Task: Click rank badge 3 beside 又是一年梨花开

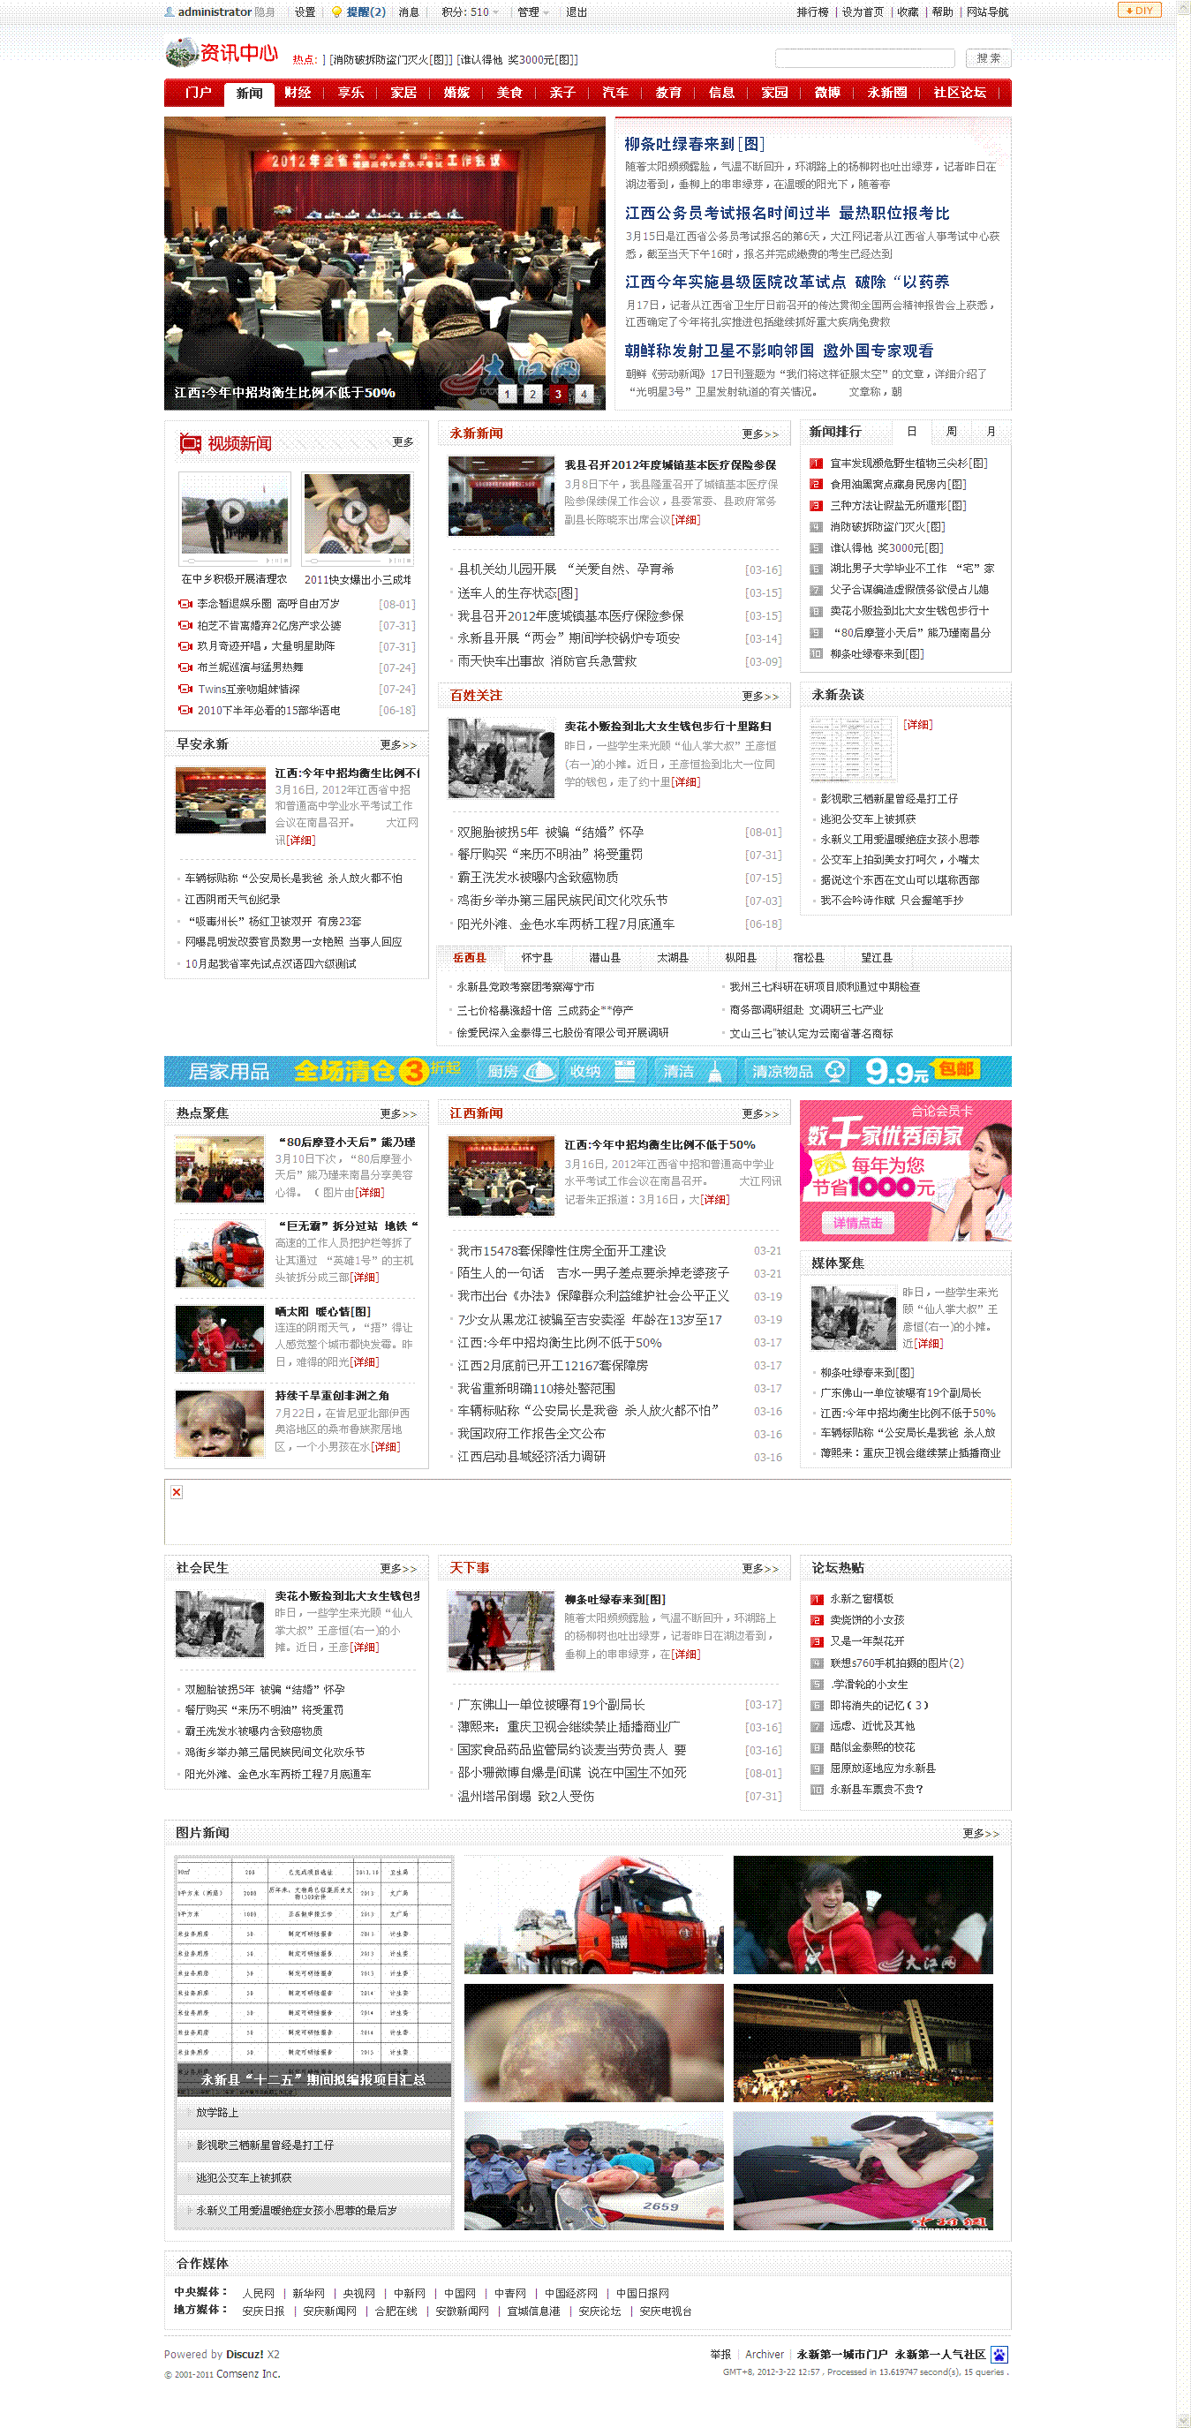Action: tap(816, 1642)
